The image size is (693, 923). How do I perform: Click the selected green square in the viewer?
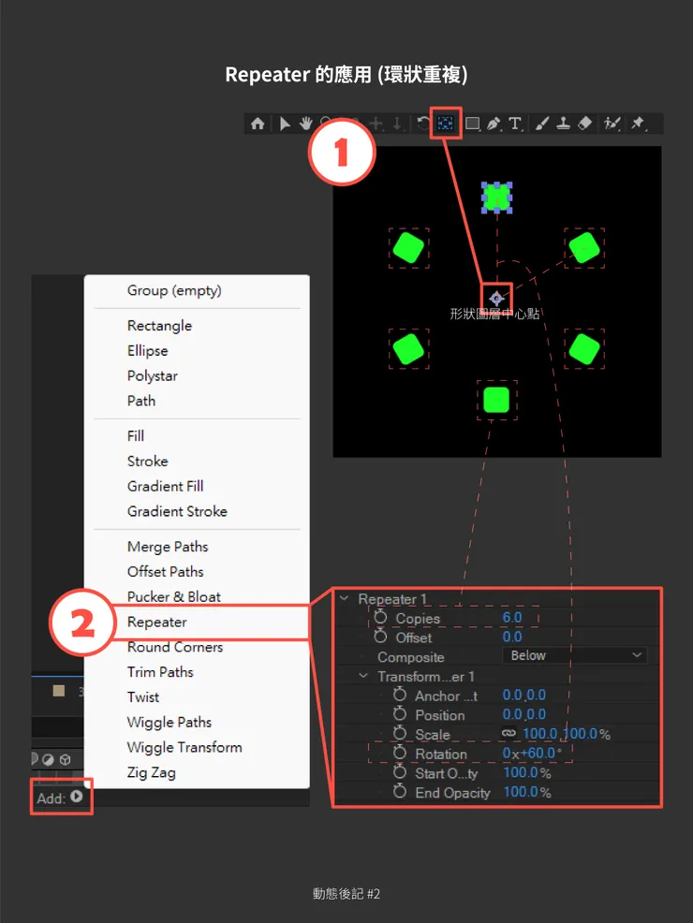496,198
